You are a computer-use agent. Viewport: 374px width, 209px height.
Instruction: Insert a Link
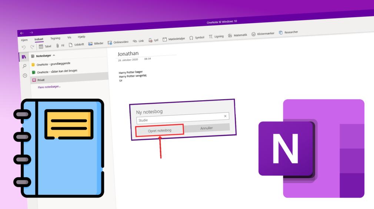click(138, 41)
